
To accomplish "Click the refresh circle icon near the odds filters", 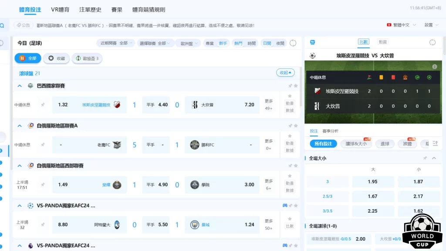I will [293, 43].
